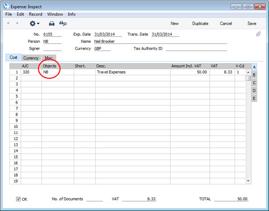
Task: Switch to flip C view
Action: (254, 83)
